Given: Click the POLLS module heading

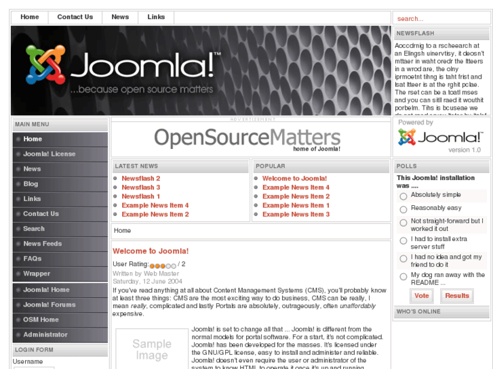Looking at the screenshot, I should pyautogui.click(x=441, y=166).
